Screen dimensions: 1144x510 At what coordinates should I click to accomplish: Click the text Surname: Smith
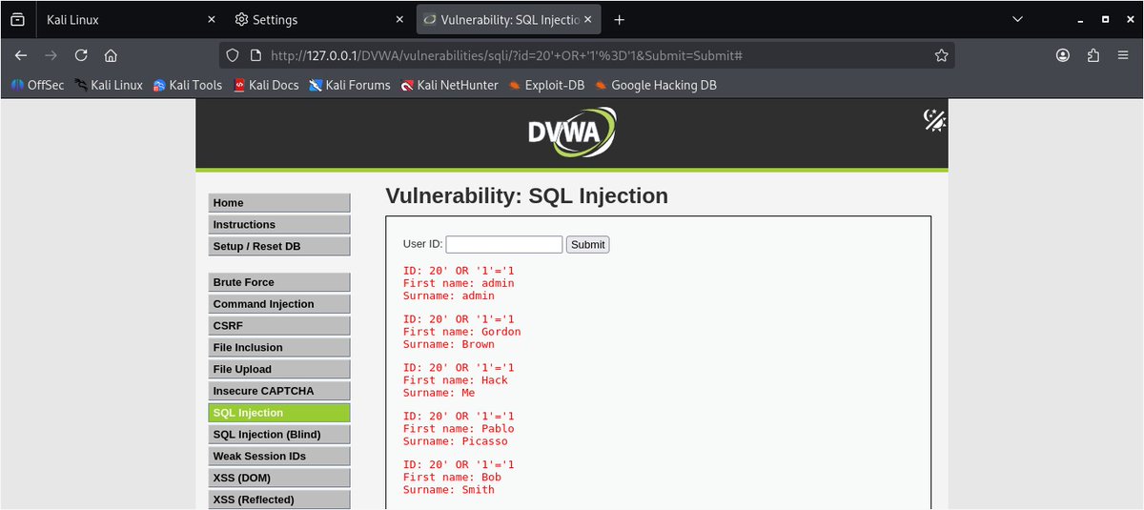click(x=449, y=490)
